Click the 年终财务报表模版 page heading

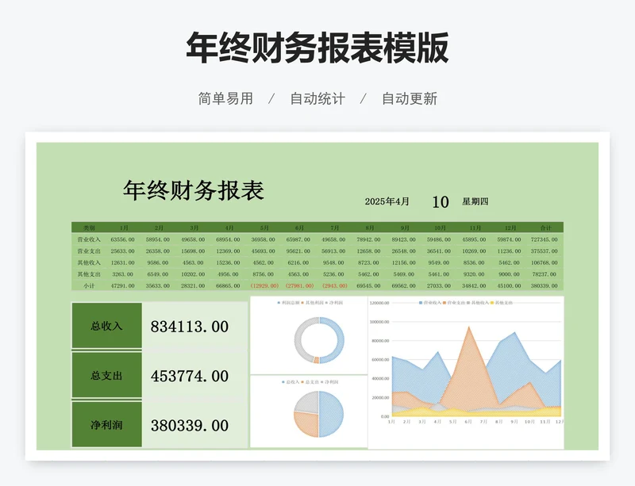(x=317, y=48)
